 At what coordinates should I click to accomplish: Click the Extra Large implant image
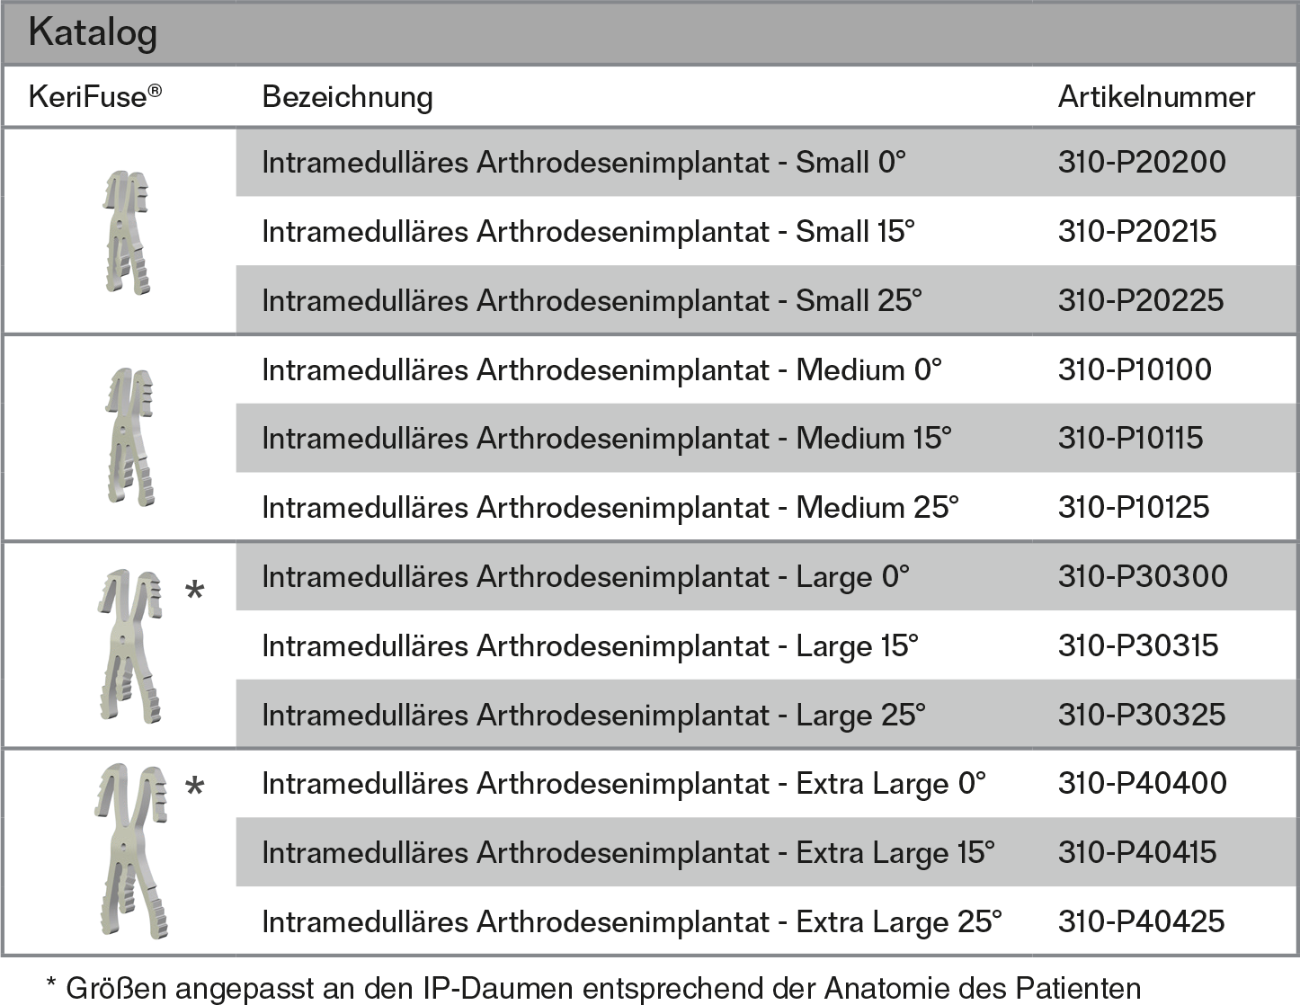point(131,851)
